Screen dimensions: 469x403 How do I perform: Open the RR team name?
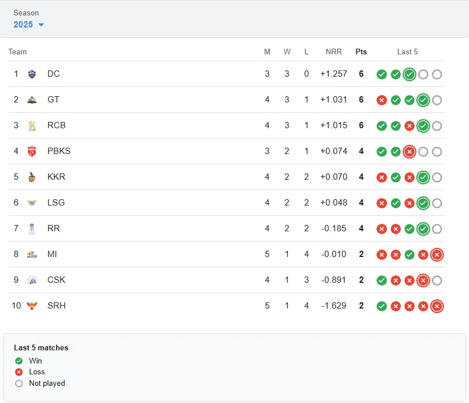[54, 228]
